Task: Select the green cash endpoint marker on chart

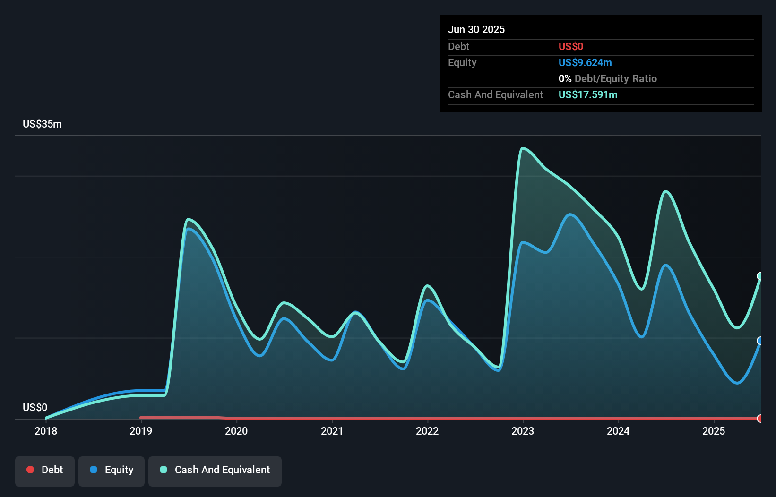Action: (760, 276)
